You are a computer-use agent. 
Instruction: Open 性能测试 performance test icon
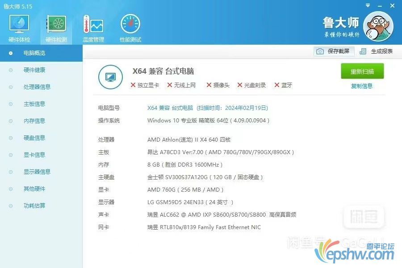click(130, 28)
